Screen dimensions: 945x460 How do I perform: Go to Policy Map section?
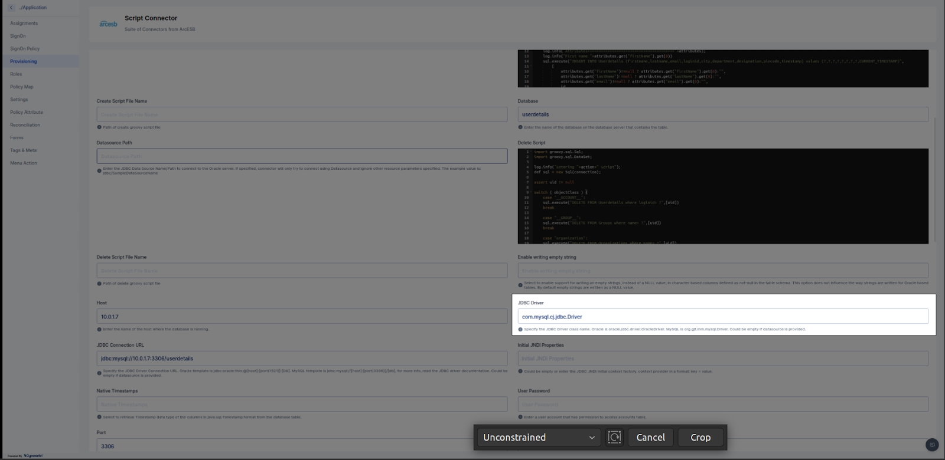pyautogui.click(x=21, y=87)
